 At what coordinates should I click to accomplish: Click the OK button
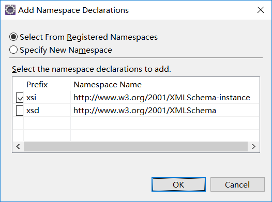tap(178, 184)
